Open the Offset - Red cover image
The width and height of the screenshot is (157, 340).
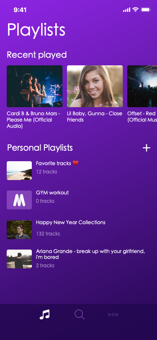pos(142,86)
